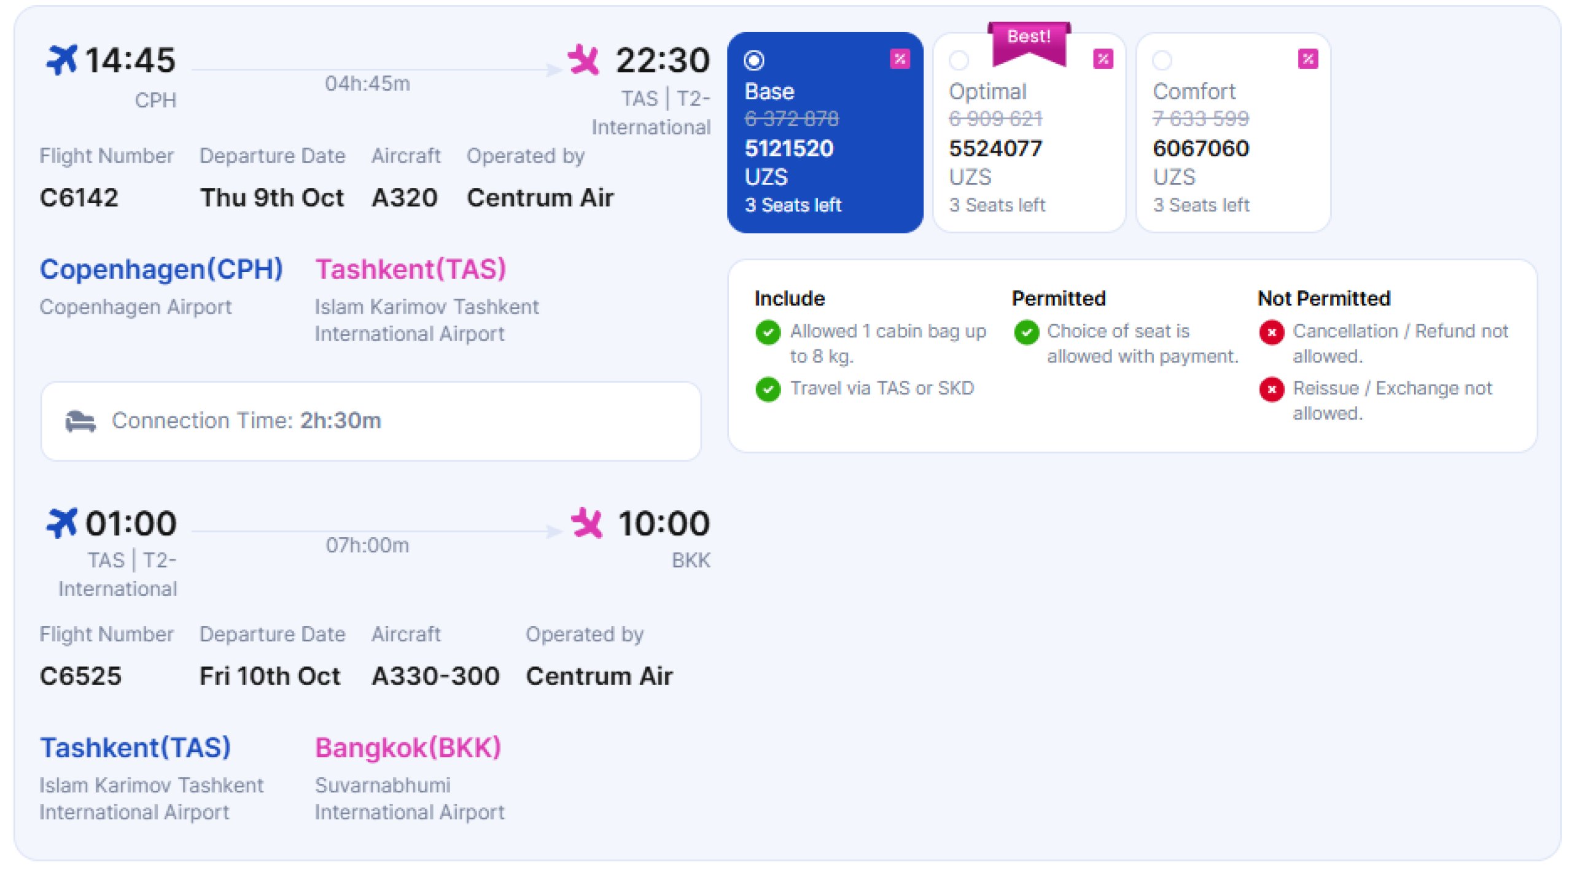Click the blue departure plane icon at 01:00

[62, 523]
